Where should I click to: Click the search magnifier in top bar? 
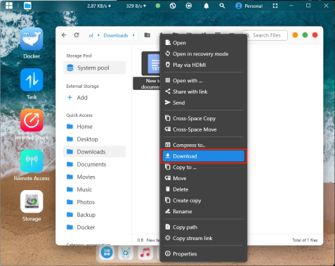click(222, 6)
